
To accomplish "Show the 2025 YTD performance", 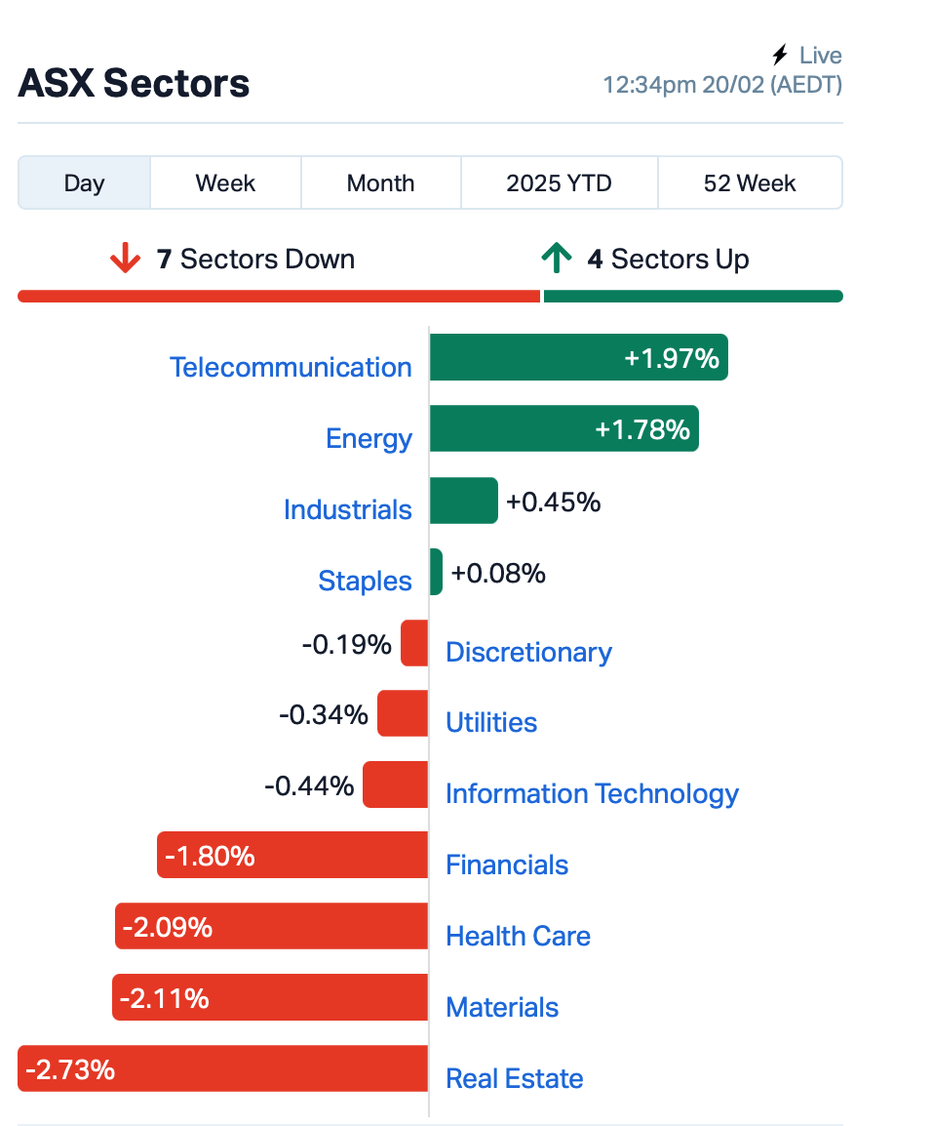I will (559, 183).
